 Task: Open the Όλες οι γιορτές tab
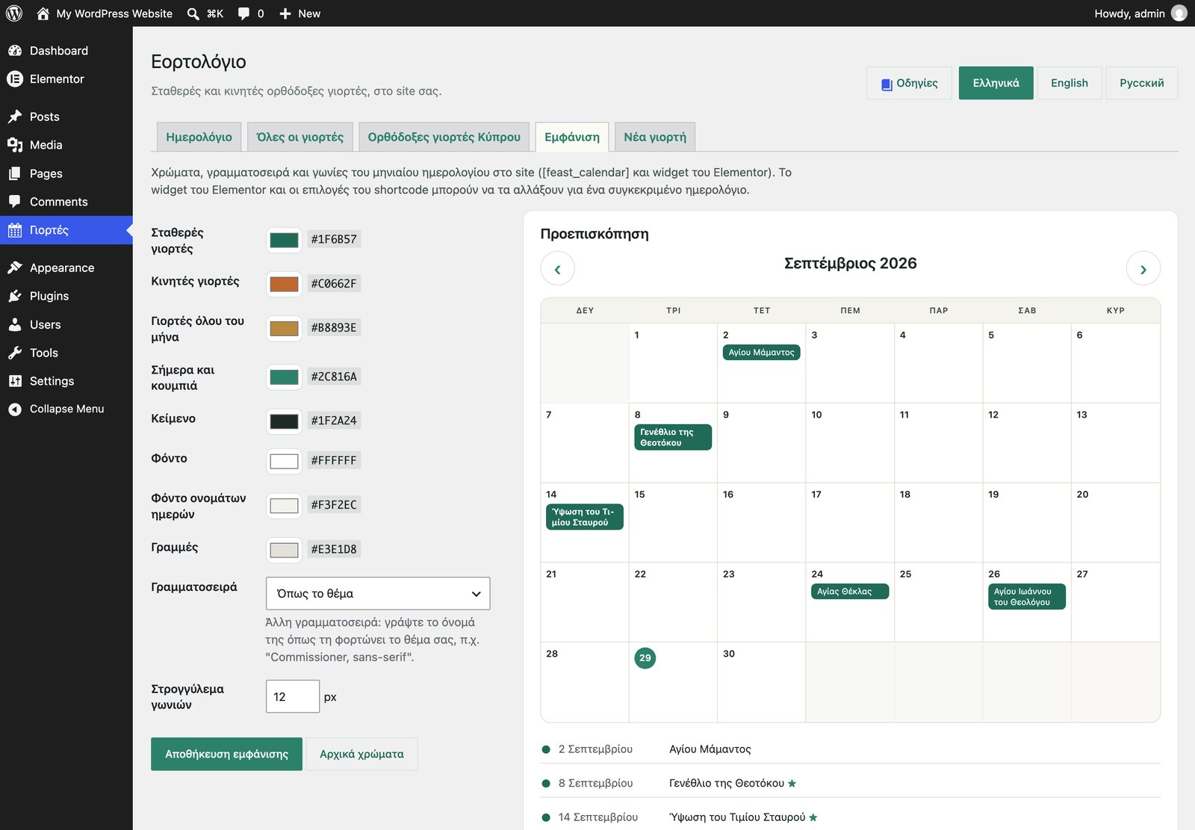[299, 137]
